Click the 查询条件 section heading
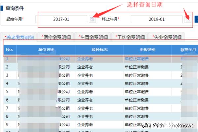The image size is (198, 132). [15, 8]
